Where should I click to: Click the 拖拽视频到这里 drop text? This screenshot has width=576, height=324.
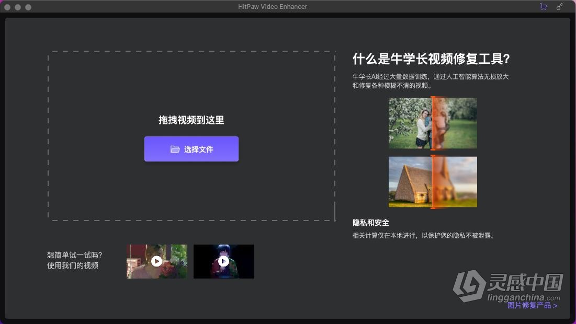pyautogui.click(x=191, y=120)
